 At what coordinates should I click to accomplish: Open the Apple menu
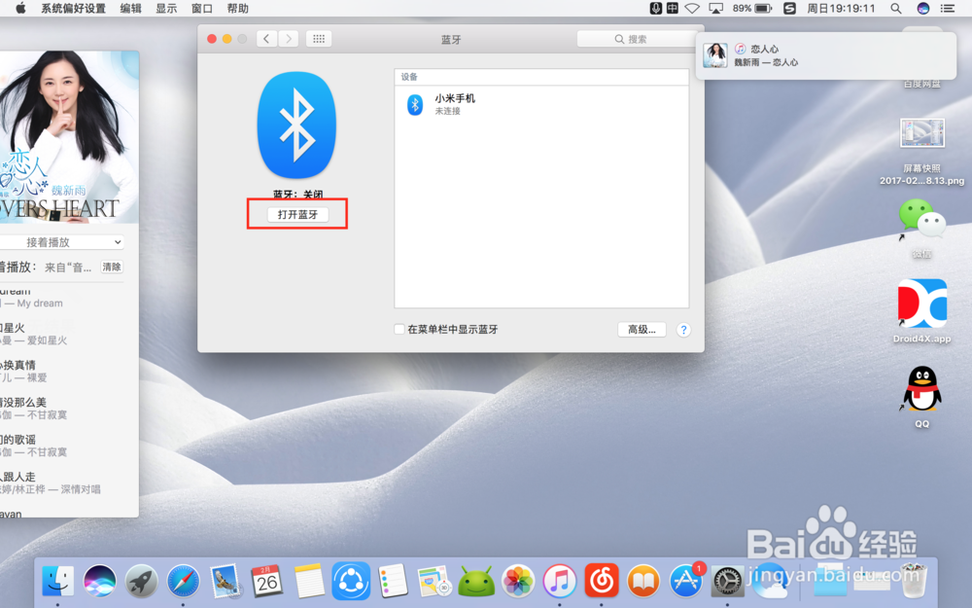point(20,8)
